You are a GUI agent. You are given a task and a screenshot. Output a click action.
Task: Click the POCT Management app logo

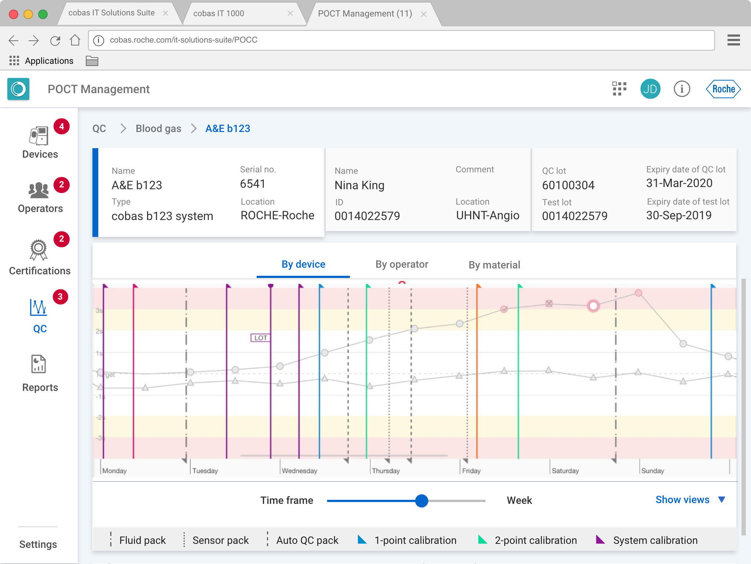pyautogui.click(x=18, y=89)
